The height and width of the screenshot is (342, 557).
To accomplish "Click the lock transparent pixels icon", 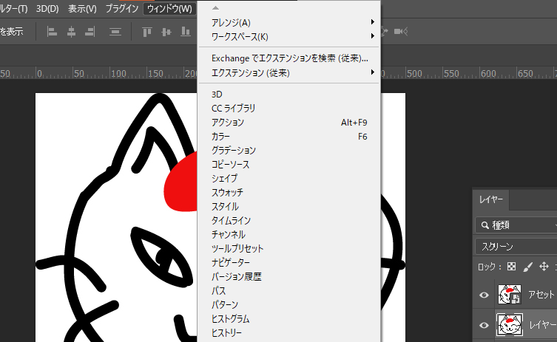I will 511,267.
